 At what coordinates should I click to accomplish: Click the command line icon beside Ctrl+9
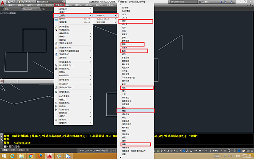pyautogui.click(x=56, y=19)
